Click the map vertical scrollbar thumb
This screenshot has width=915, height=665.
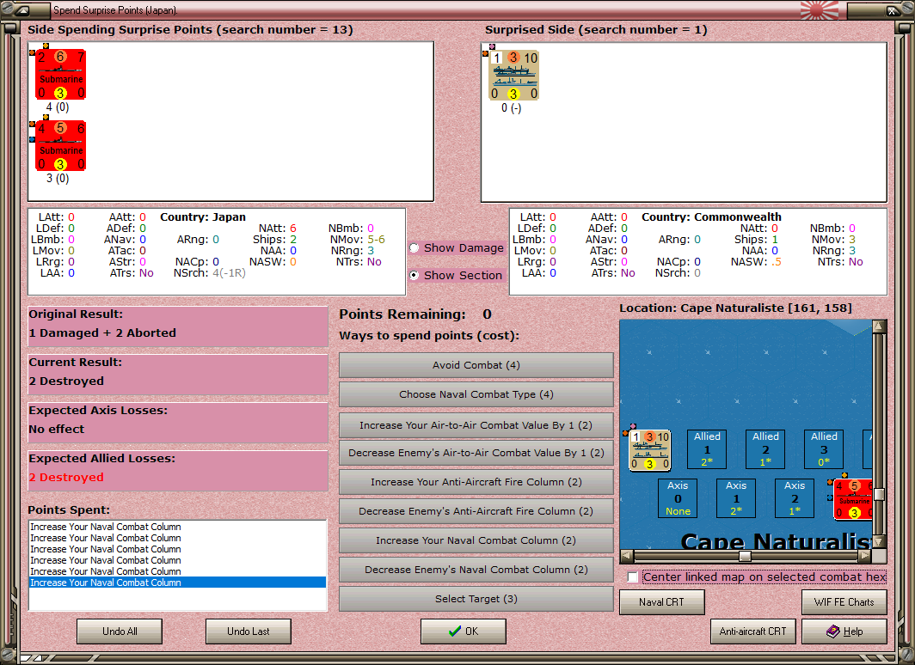point(880,494)
